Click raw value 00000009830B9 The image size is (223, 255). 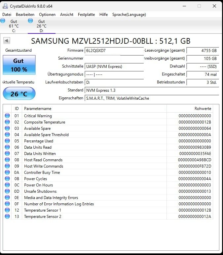point(195,147)
